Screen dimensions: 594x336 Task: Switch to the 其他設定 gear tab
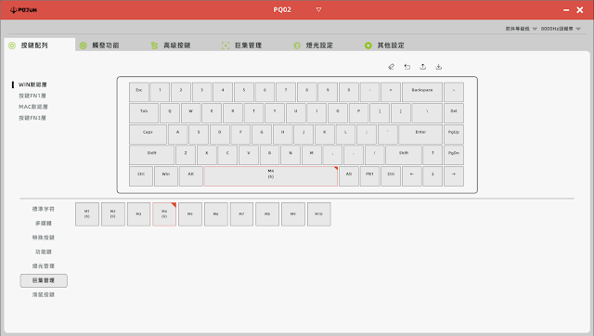click(x=384, y=45)
